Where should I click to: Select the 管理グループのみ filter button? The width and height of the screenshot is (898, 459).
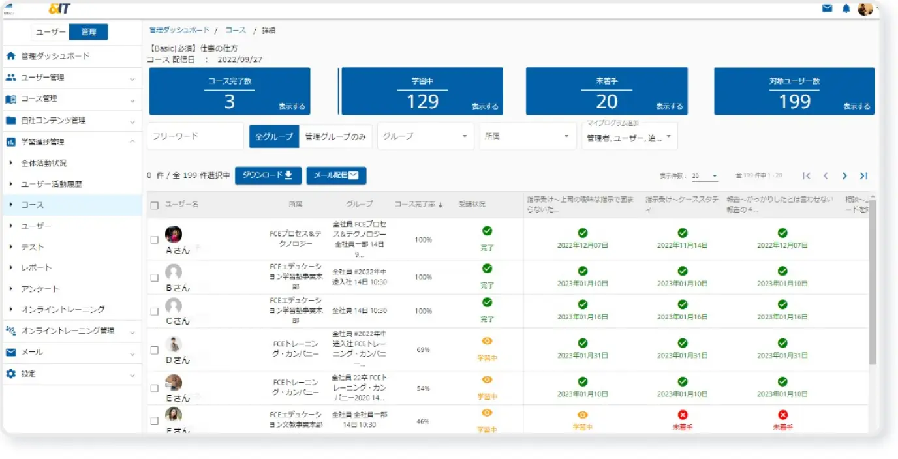coord(335,137)
